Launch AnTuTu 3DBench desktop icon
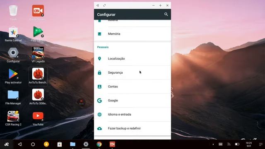265x149 pixels. point(38,97)
